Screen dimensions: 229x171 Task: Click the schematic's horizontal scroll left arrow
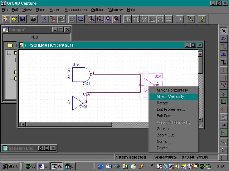(23, 124)
